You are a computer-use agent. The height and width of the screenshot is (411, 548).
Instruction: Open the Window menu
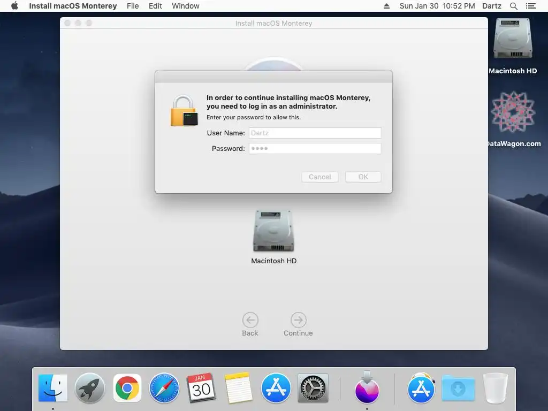(186, 6)
